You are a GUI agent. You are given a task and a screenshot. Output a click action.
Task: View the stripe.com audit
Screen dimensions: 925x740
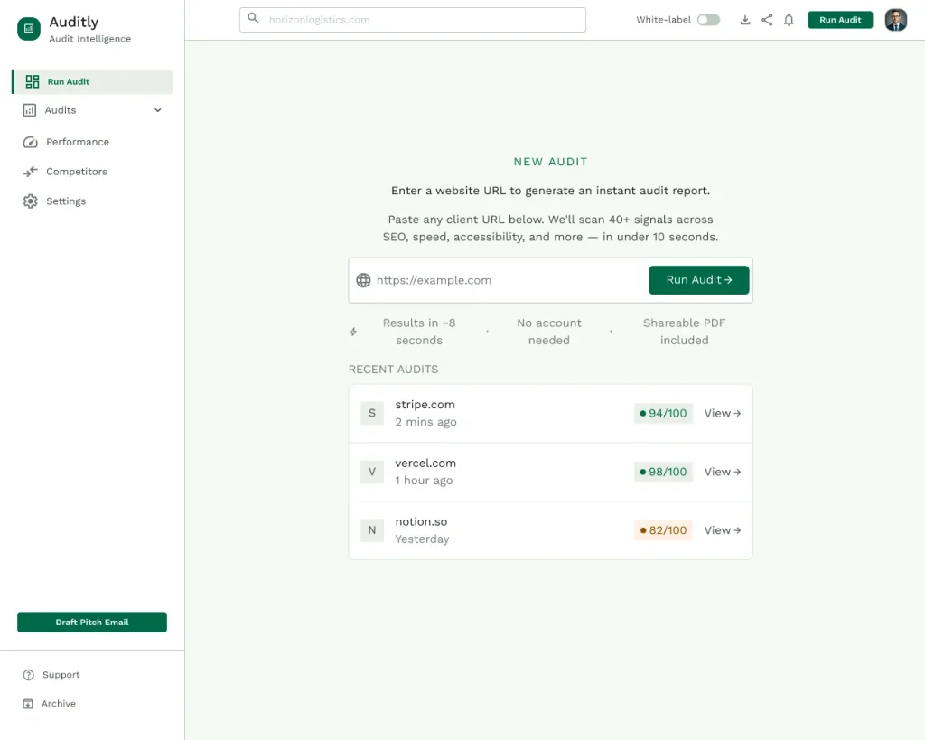722,413
